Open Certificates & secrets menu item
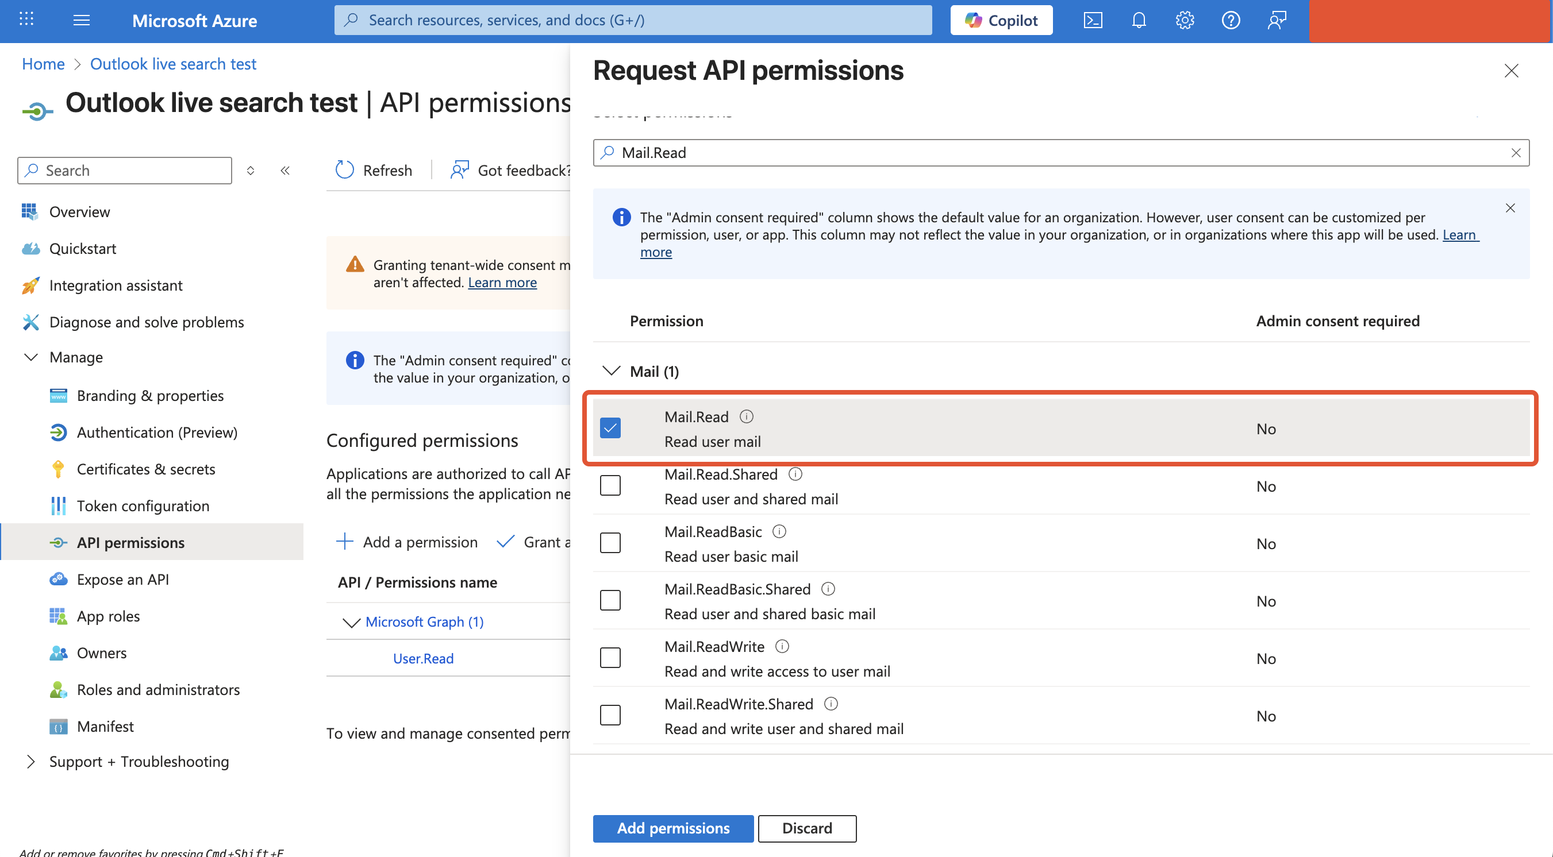This screenshot has height=857, width=1553. [146, 469]
